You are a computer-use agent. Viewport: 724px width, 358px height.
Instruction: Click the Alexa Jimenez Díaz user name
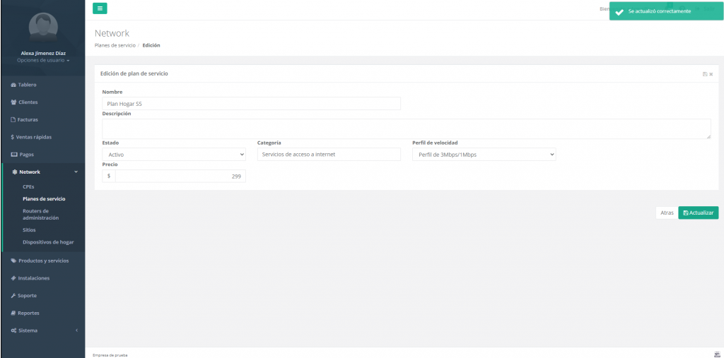coord(43,54)
